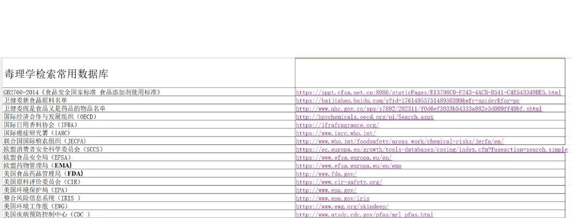Select the 美国环境工作组（EWG）cell
The image size is (572, 218).
coord(149,207)
